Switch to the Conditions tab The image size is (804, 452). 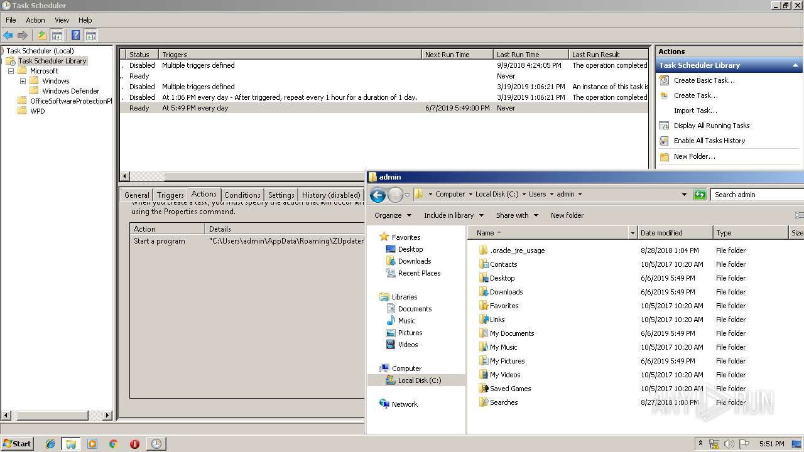click(242, 195)
